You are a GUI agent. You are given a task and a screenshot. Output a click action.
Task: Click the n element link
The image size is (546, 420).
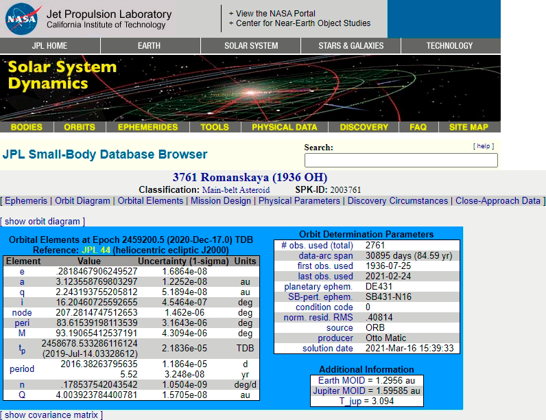point(22,385)
